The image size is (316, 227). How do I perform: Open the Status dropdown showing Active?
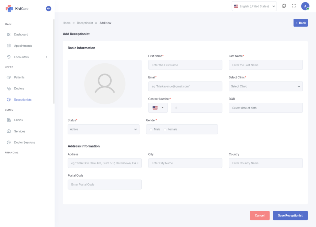tap(103, 129)
